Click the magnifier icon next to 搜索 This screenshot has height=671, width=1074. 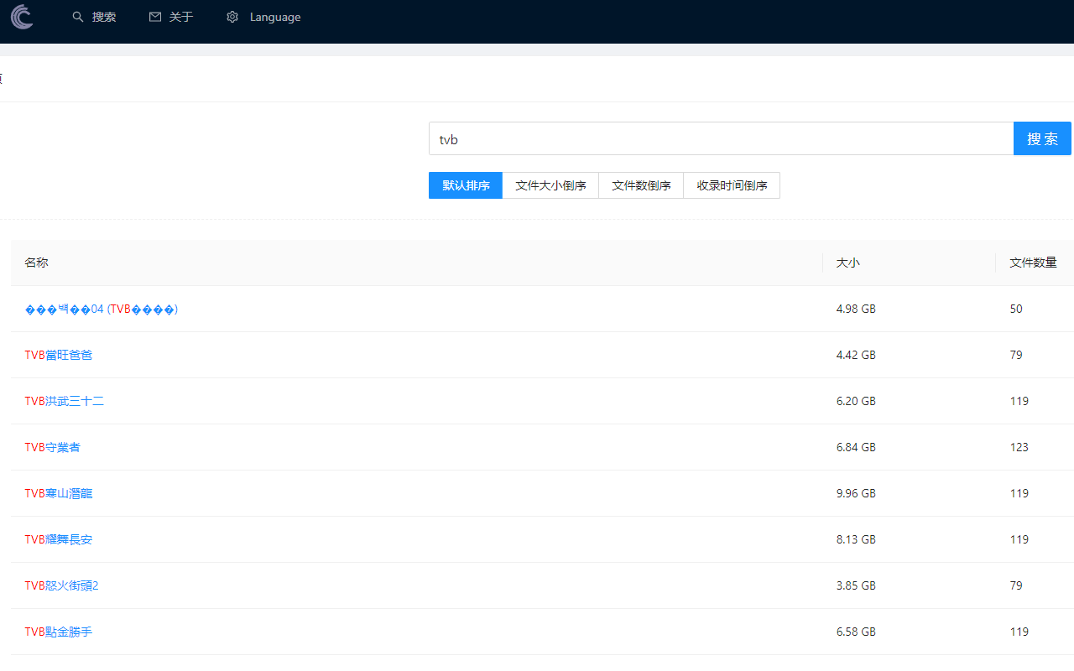76,16
